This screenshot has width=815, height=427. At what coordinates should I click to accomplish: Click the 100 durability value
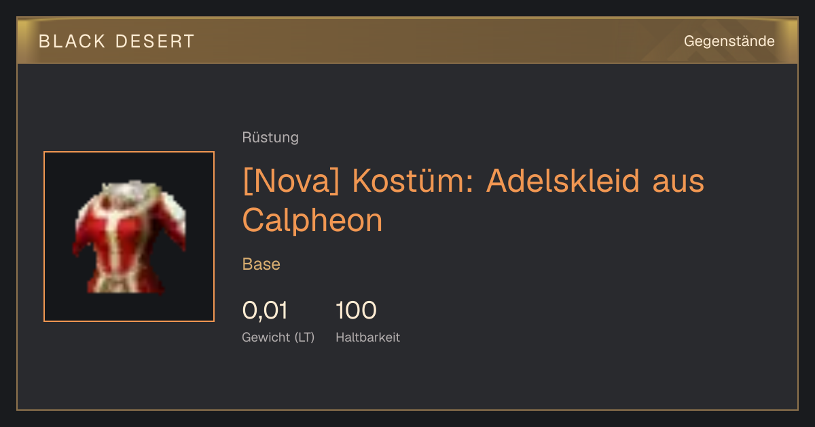click(x=356, y=310)
